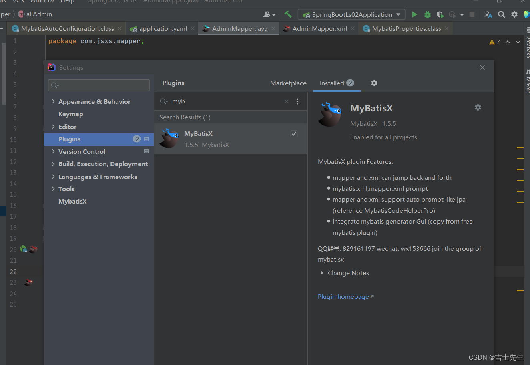This screenshot has width=530, height=365.
Task: Run with coverage shield icon
Action: coord(440,14)
